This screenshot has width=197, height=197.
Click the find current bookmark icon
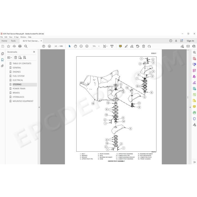coord(25,57)
